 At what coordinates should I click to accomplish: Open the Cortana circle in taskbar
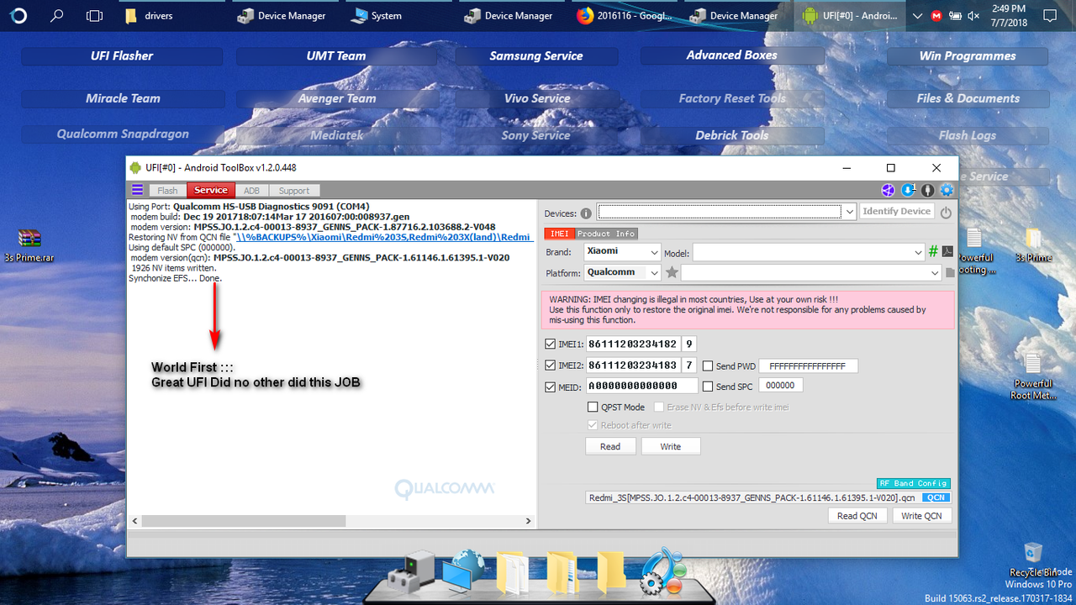[x=20, y=15]
